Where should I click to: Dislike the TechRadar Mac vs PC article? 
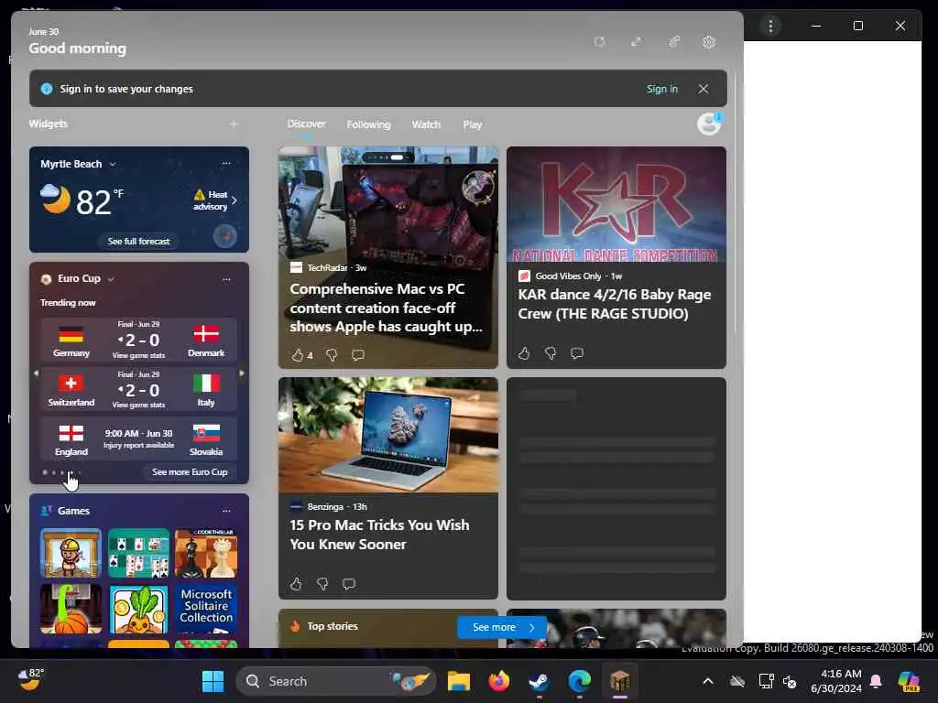pos(332,355)
